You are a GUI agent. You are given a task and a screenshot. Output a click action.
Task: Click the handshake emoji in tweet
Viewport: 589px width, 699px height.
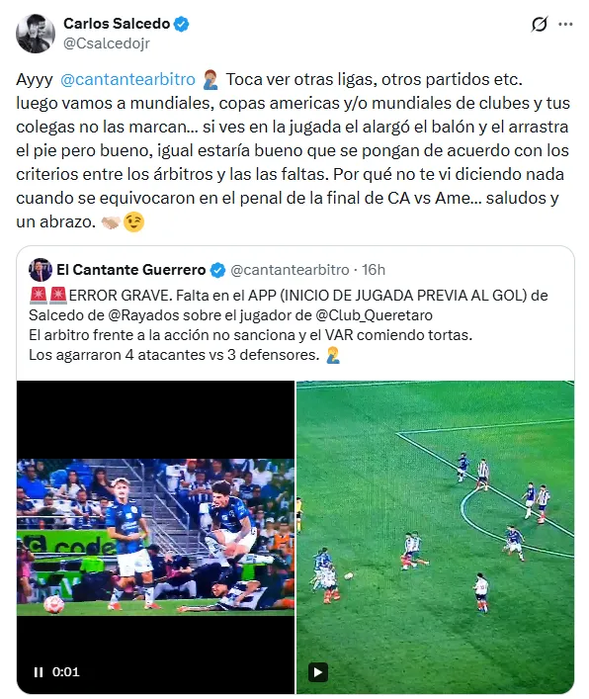111,221
